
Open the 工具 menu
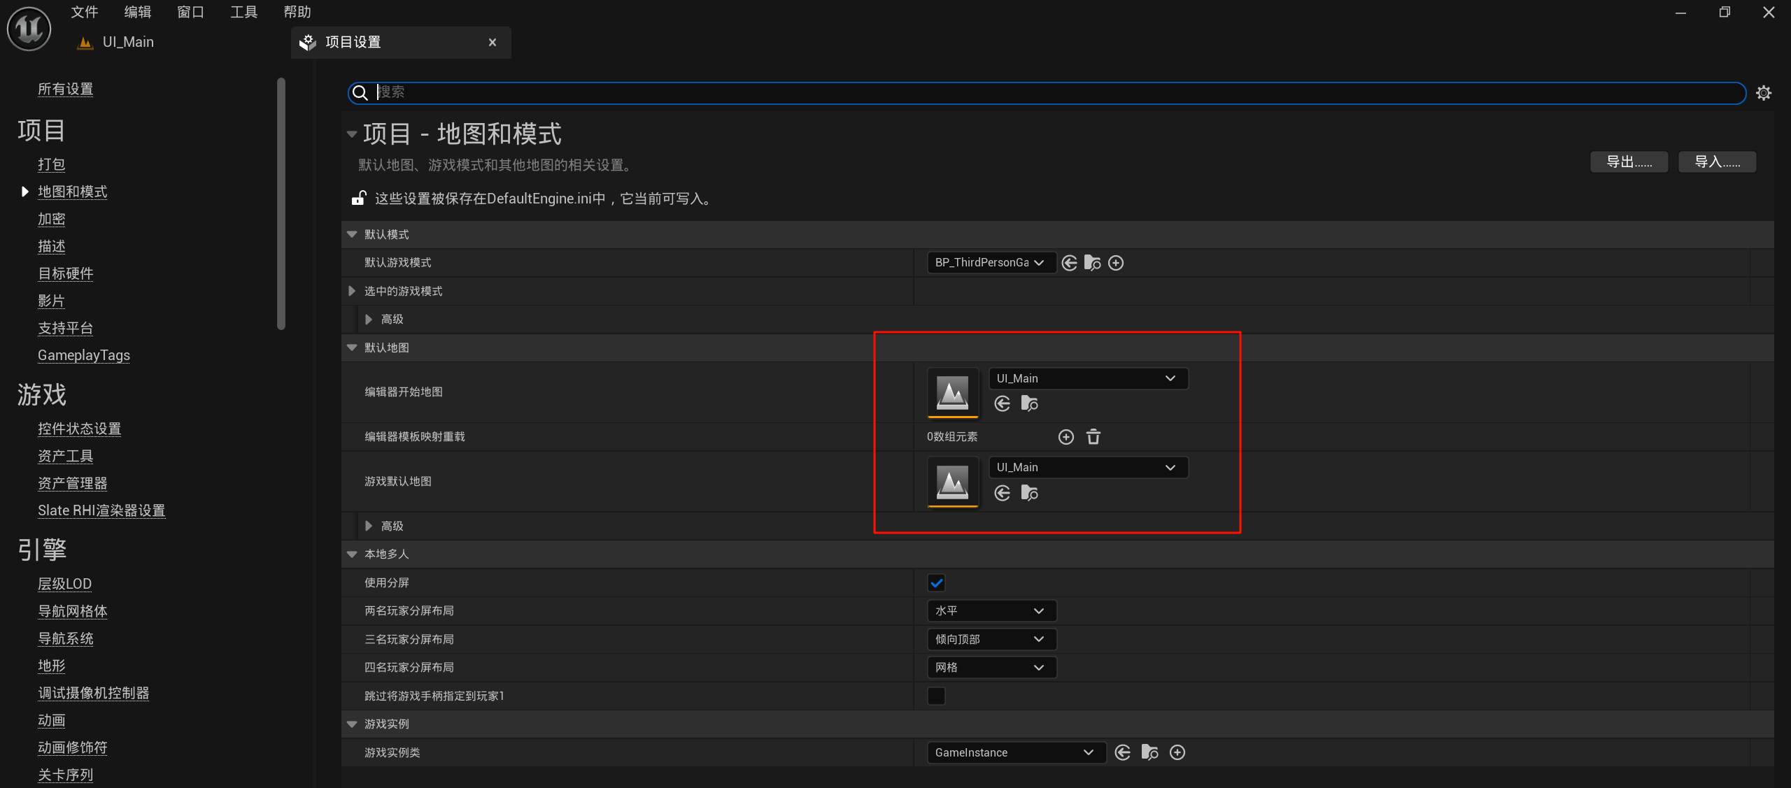pos(244,12)
